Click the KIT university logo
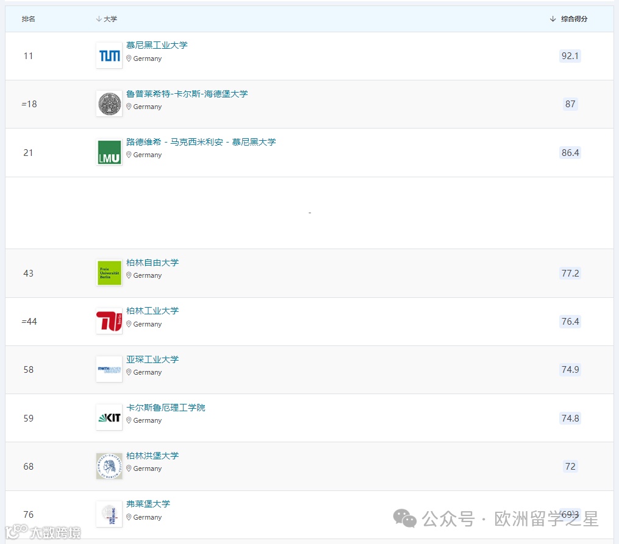619x544 pixels. 109,417
